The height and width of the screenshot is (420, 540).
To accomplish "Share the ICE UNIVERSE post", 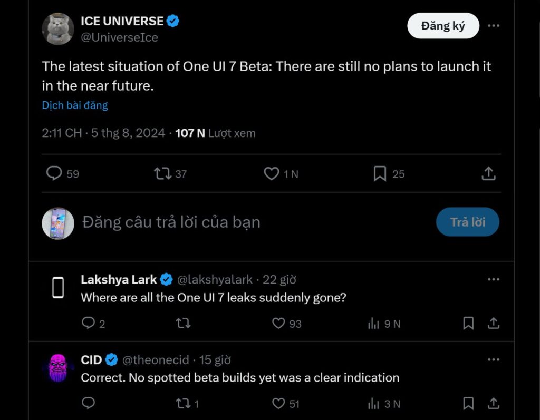I will pos(488,173).
